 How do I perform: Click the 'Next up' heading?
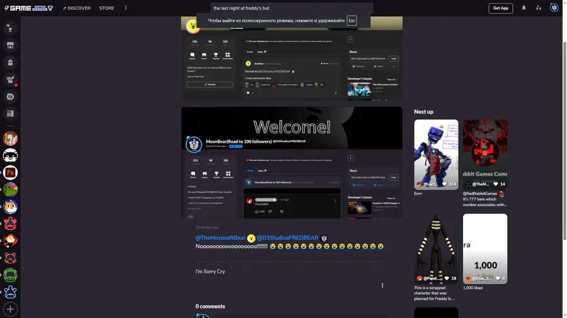click(x=423, y=112)
